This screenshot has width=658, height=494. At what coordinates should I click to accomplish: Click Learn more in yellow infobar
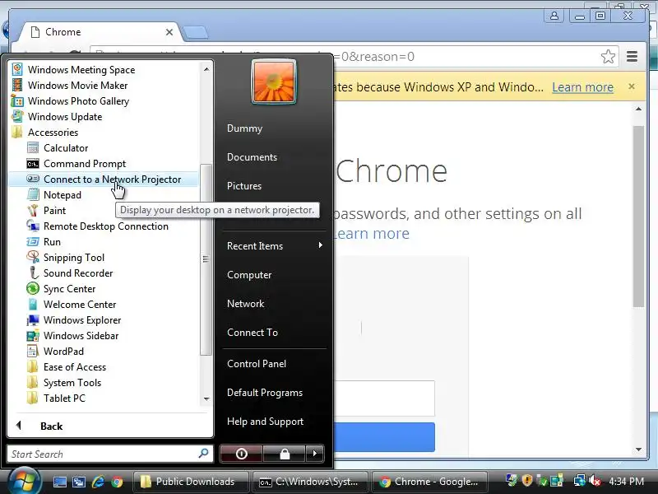pos(582,87)
